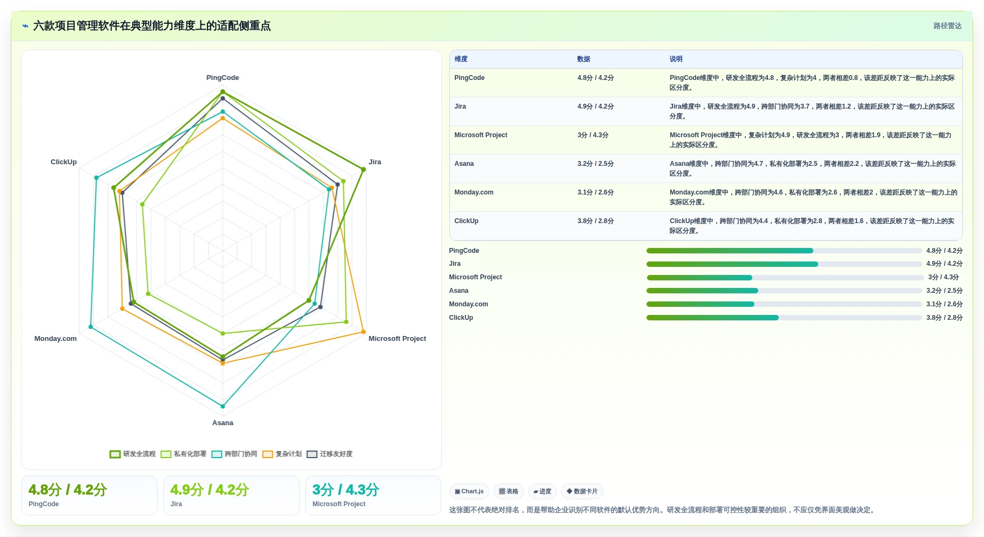This screenshot has height=537, width=984.
Task: Open the PingCode 4.8分 / 4.2分 card
Action: (x=89, y=495)
